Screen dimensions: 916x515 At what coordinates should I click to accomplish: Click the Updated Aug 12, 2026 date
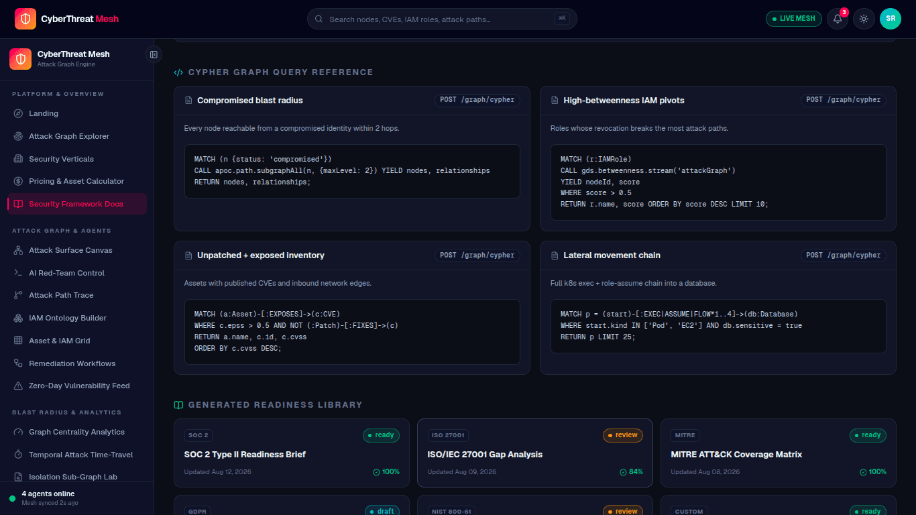click(218, 472)
